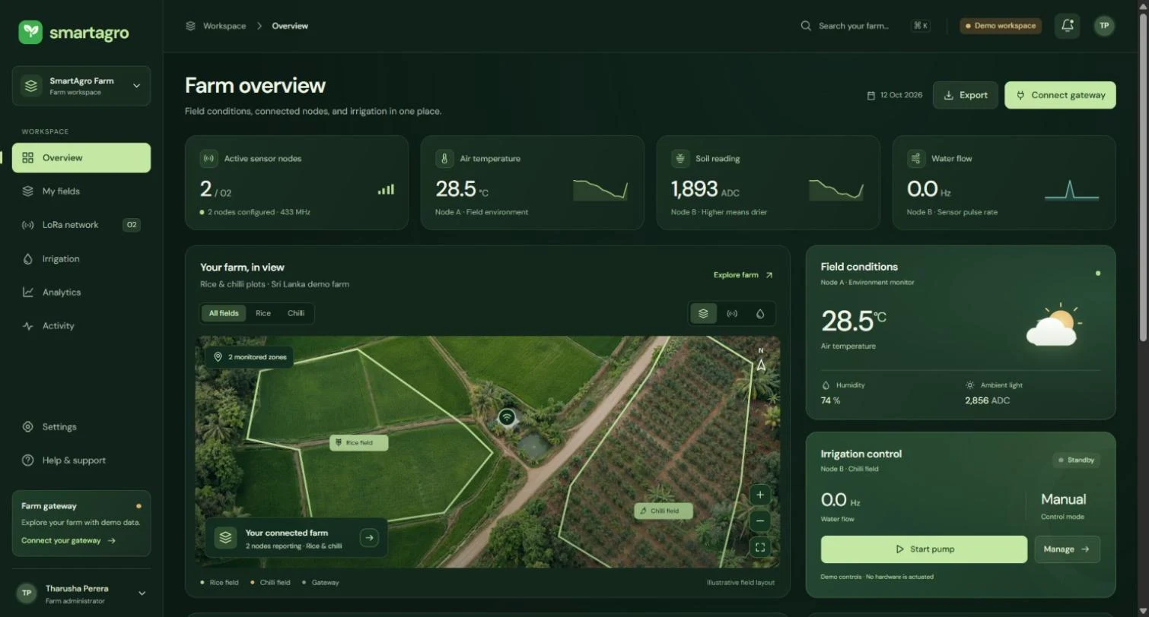
Task: Click the TP avatar in top bar
Action: tap(1104, 26)
